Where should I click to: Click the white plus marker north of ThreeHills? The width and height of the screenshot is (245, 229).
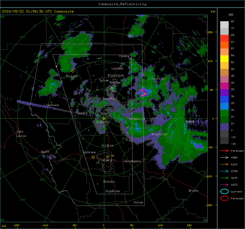click(154, 110)
